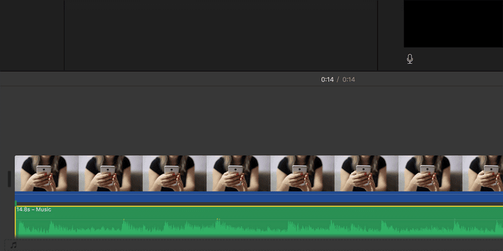Click the current time 0:14 readout
The height and width of the screenshot is (251, 503).
click(x=327, y=80)
